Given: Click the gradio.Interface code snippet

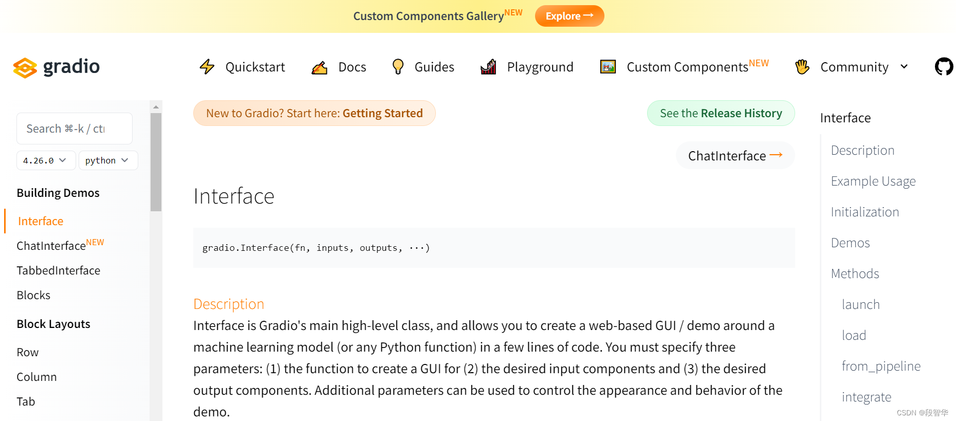Looking at the screenshot, I should tap(316, 248).
